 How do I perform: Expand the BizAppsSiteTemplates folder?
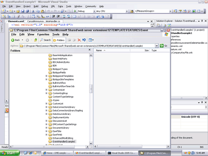point(47,79)
